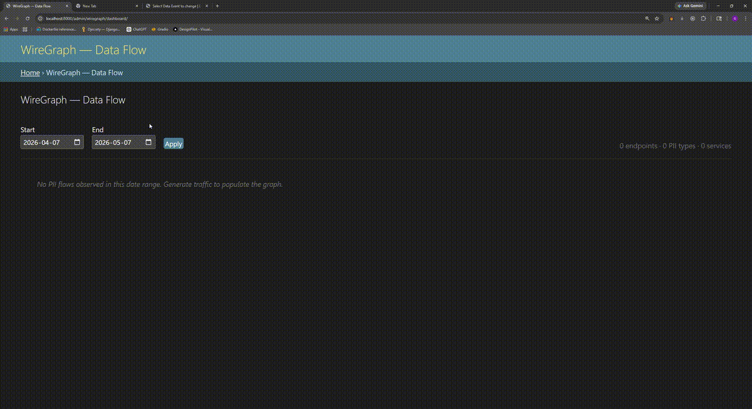Bookmark this page with the star icon
The image size is (752, 409).
pyautogui.click(x=657, y=19)
